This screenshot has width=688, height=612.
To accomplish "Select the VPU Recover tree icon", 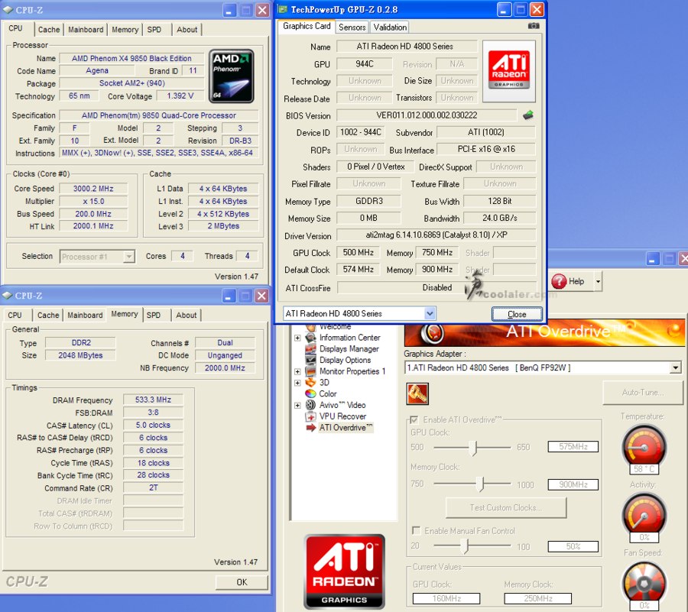I will point(310,416).
